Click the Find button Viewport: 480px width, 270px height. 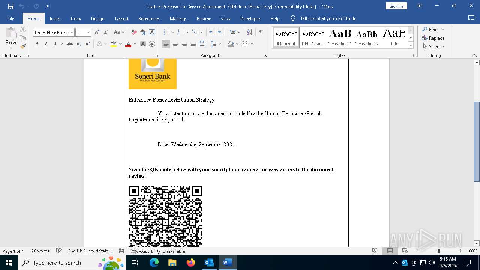point(430,29)
